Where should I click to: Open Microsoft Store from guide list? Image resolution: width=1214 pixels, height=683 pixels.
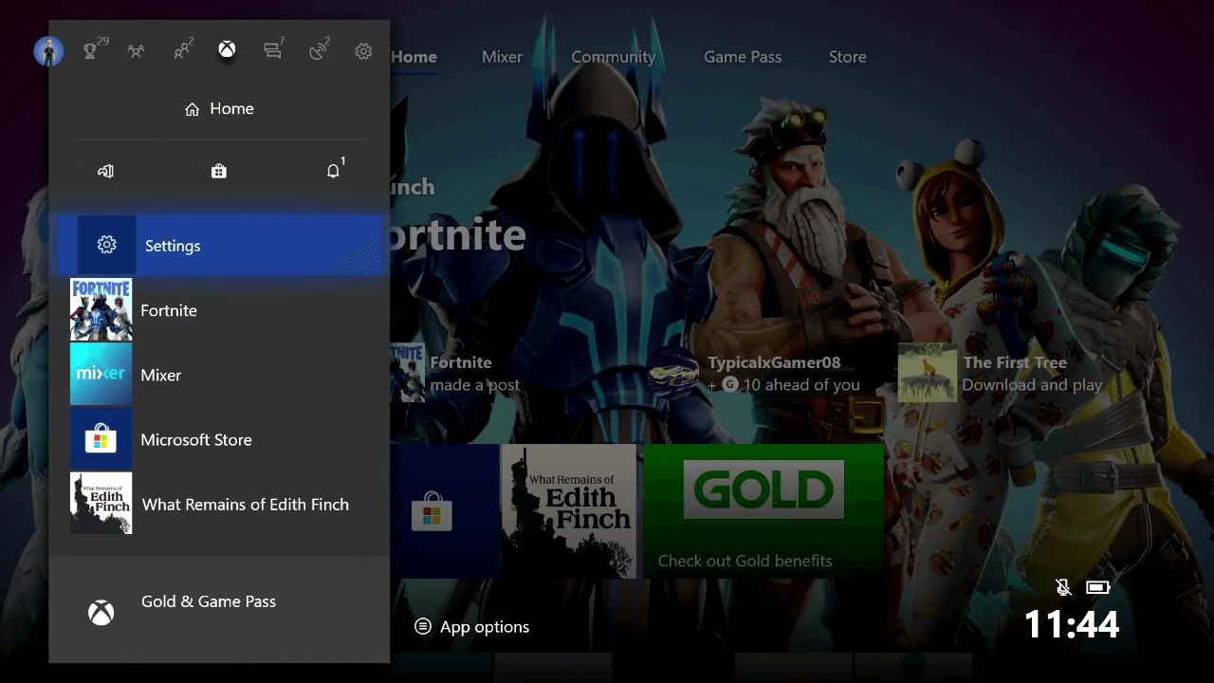point(195,440)
